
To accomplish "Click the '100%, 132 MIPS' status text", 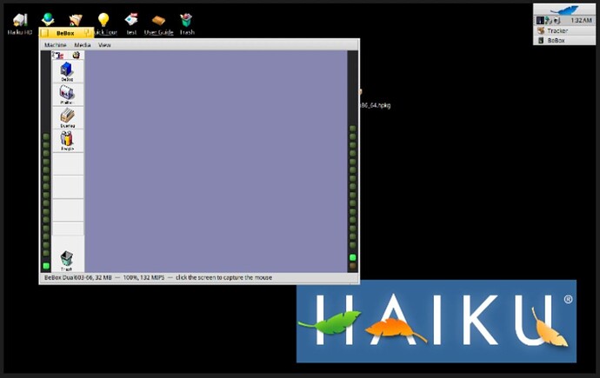I will point(143,277).
